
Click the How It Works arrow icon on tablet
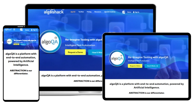pyautogui.click(x=157, y=66)
